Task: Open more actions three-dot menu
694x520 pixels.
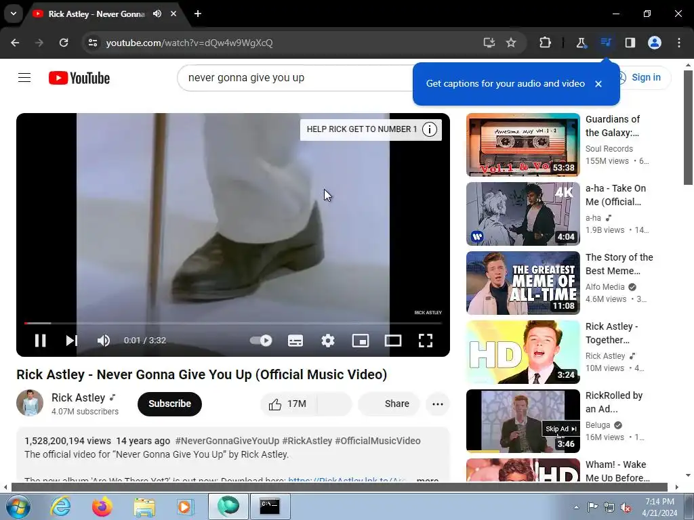Action: coord(437,404)
